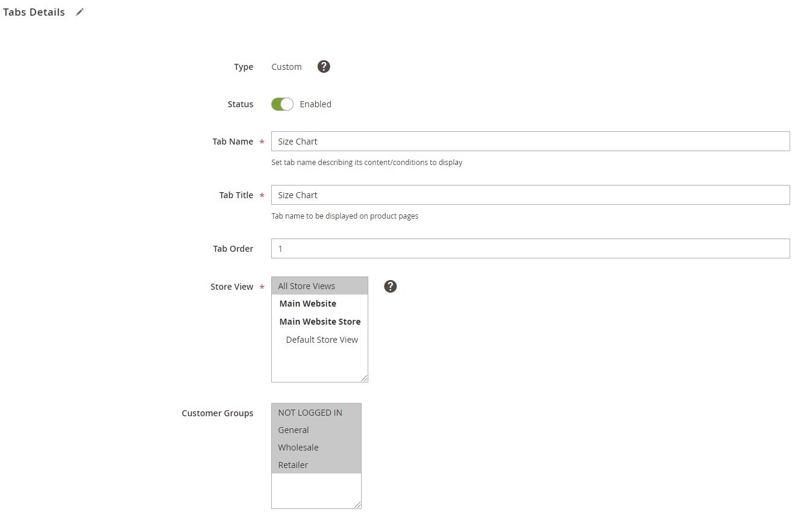The width and height of the screenshot is (795, 512).
Task: Click the Type field label
Action: [244, 67]
